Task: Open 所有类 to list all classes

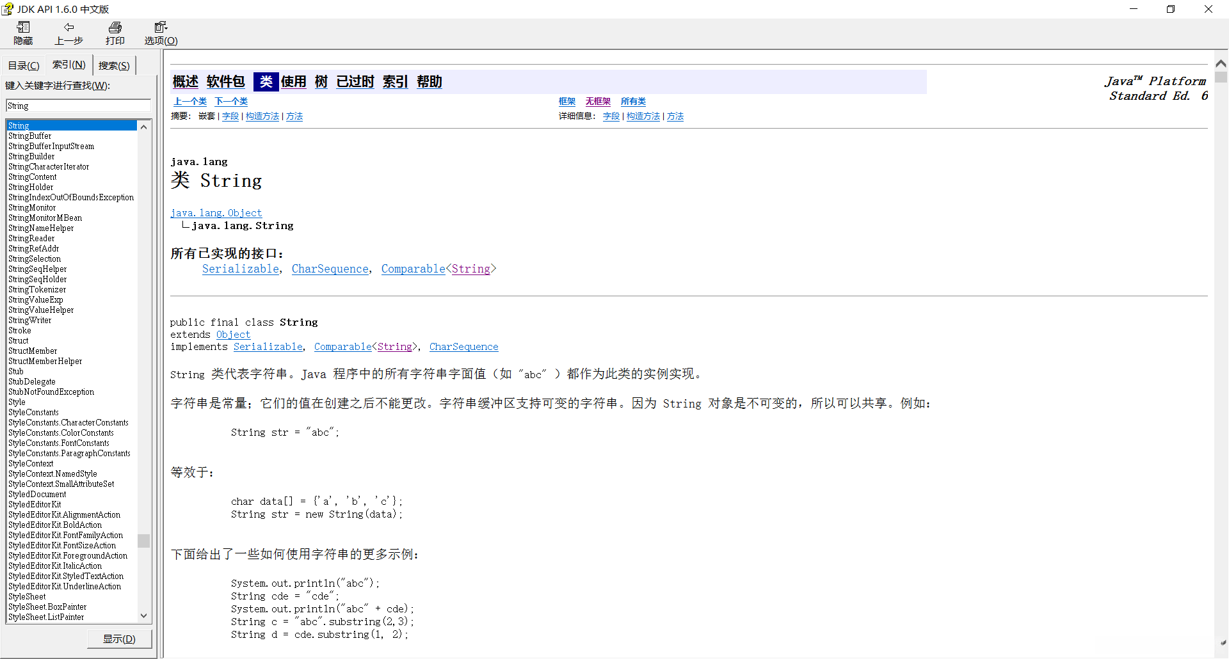Action: click(x=632, y=101)
